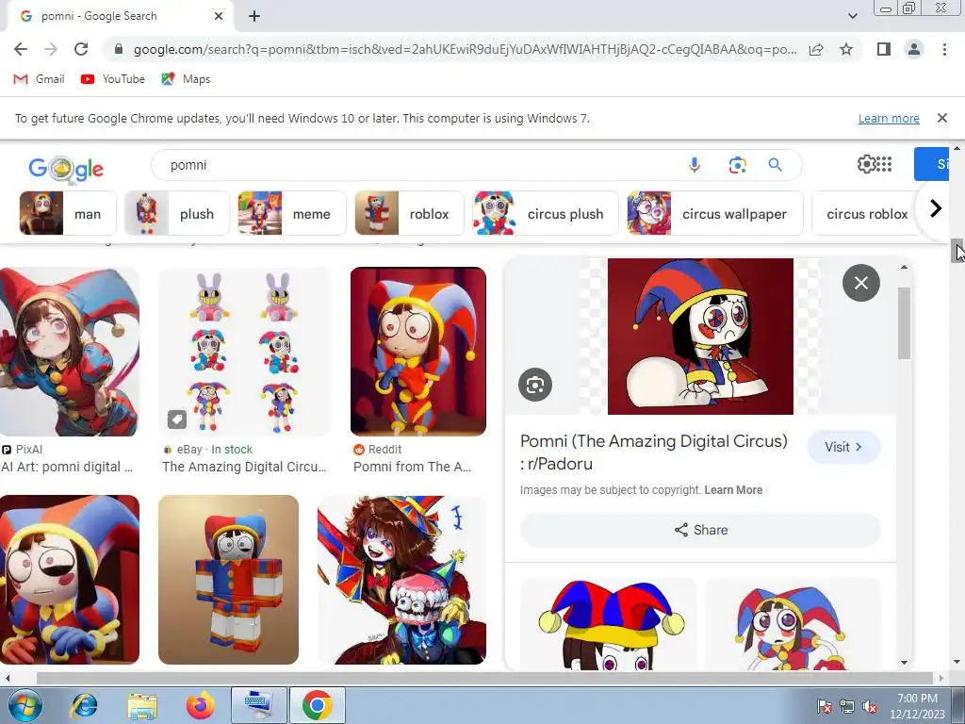
Task: Share the previewed image
Action: click(x=700, y=530)
